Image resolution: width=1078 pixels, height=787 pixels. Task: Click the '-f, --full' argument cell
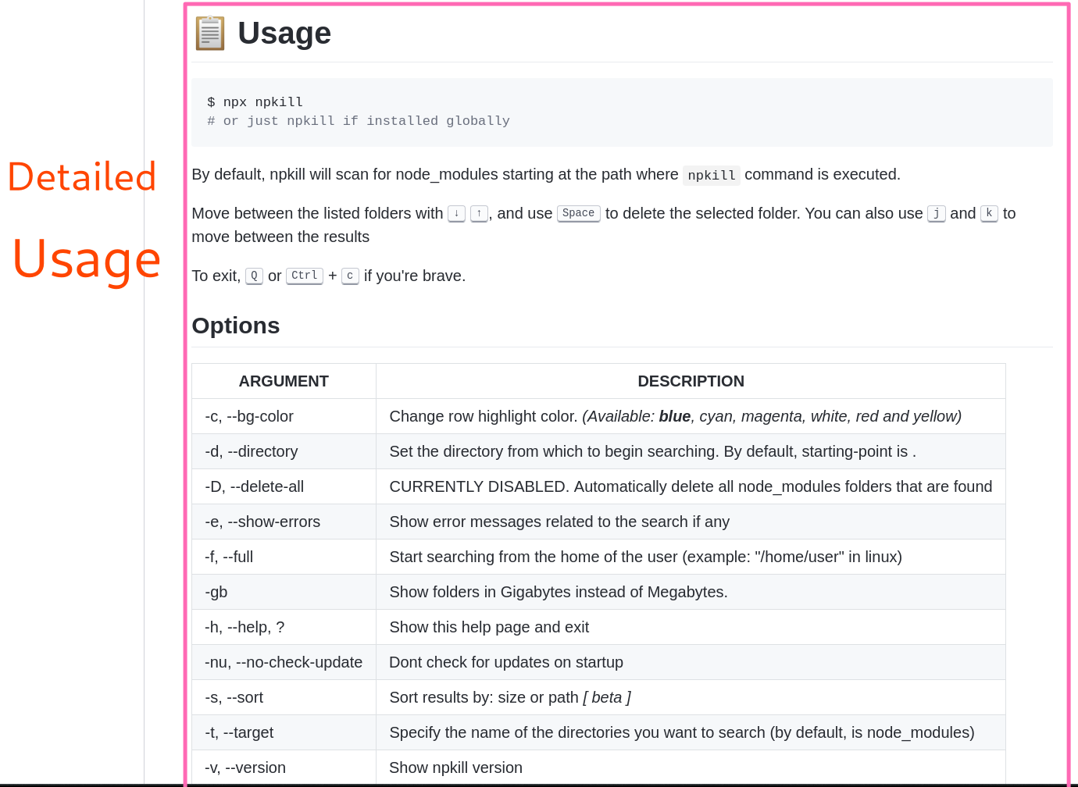[284, 557]
